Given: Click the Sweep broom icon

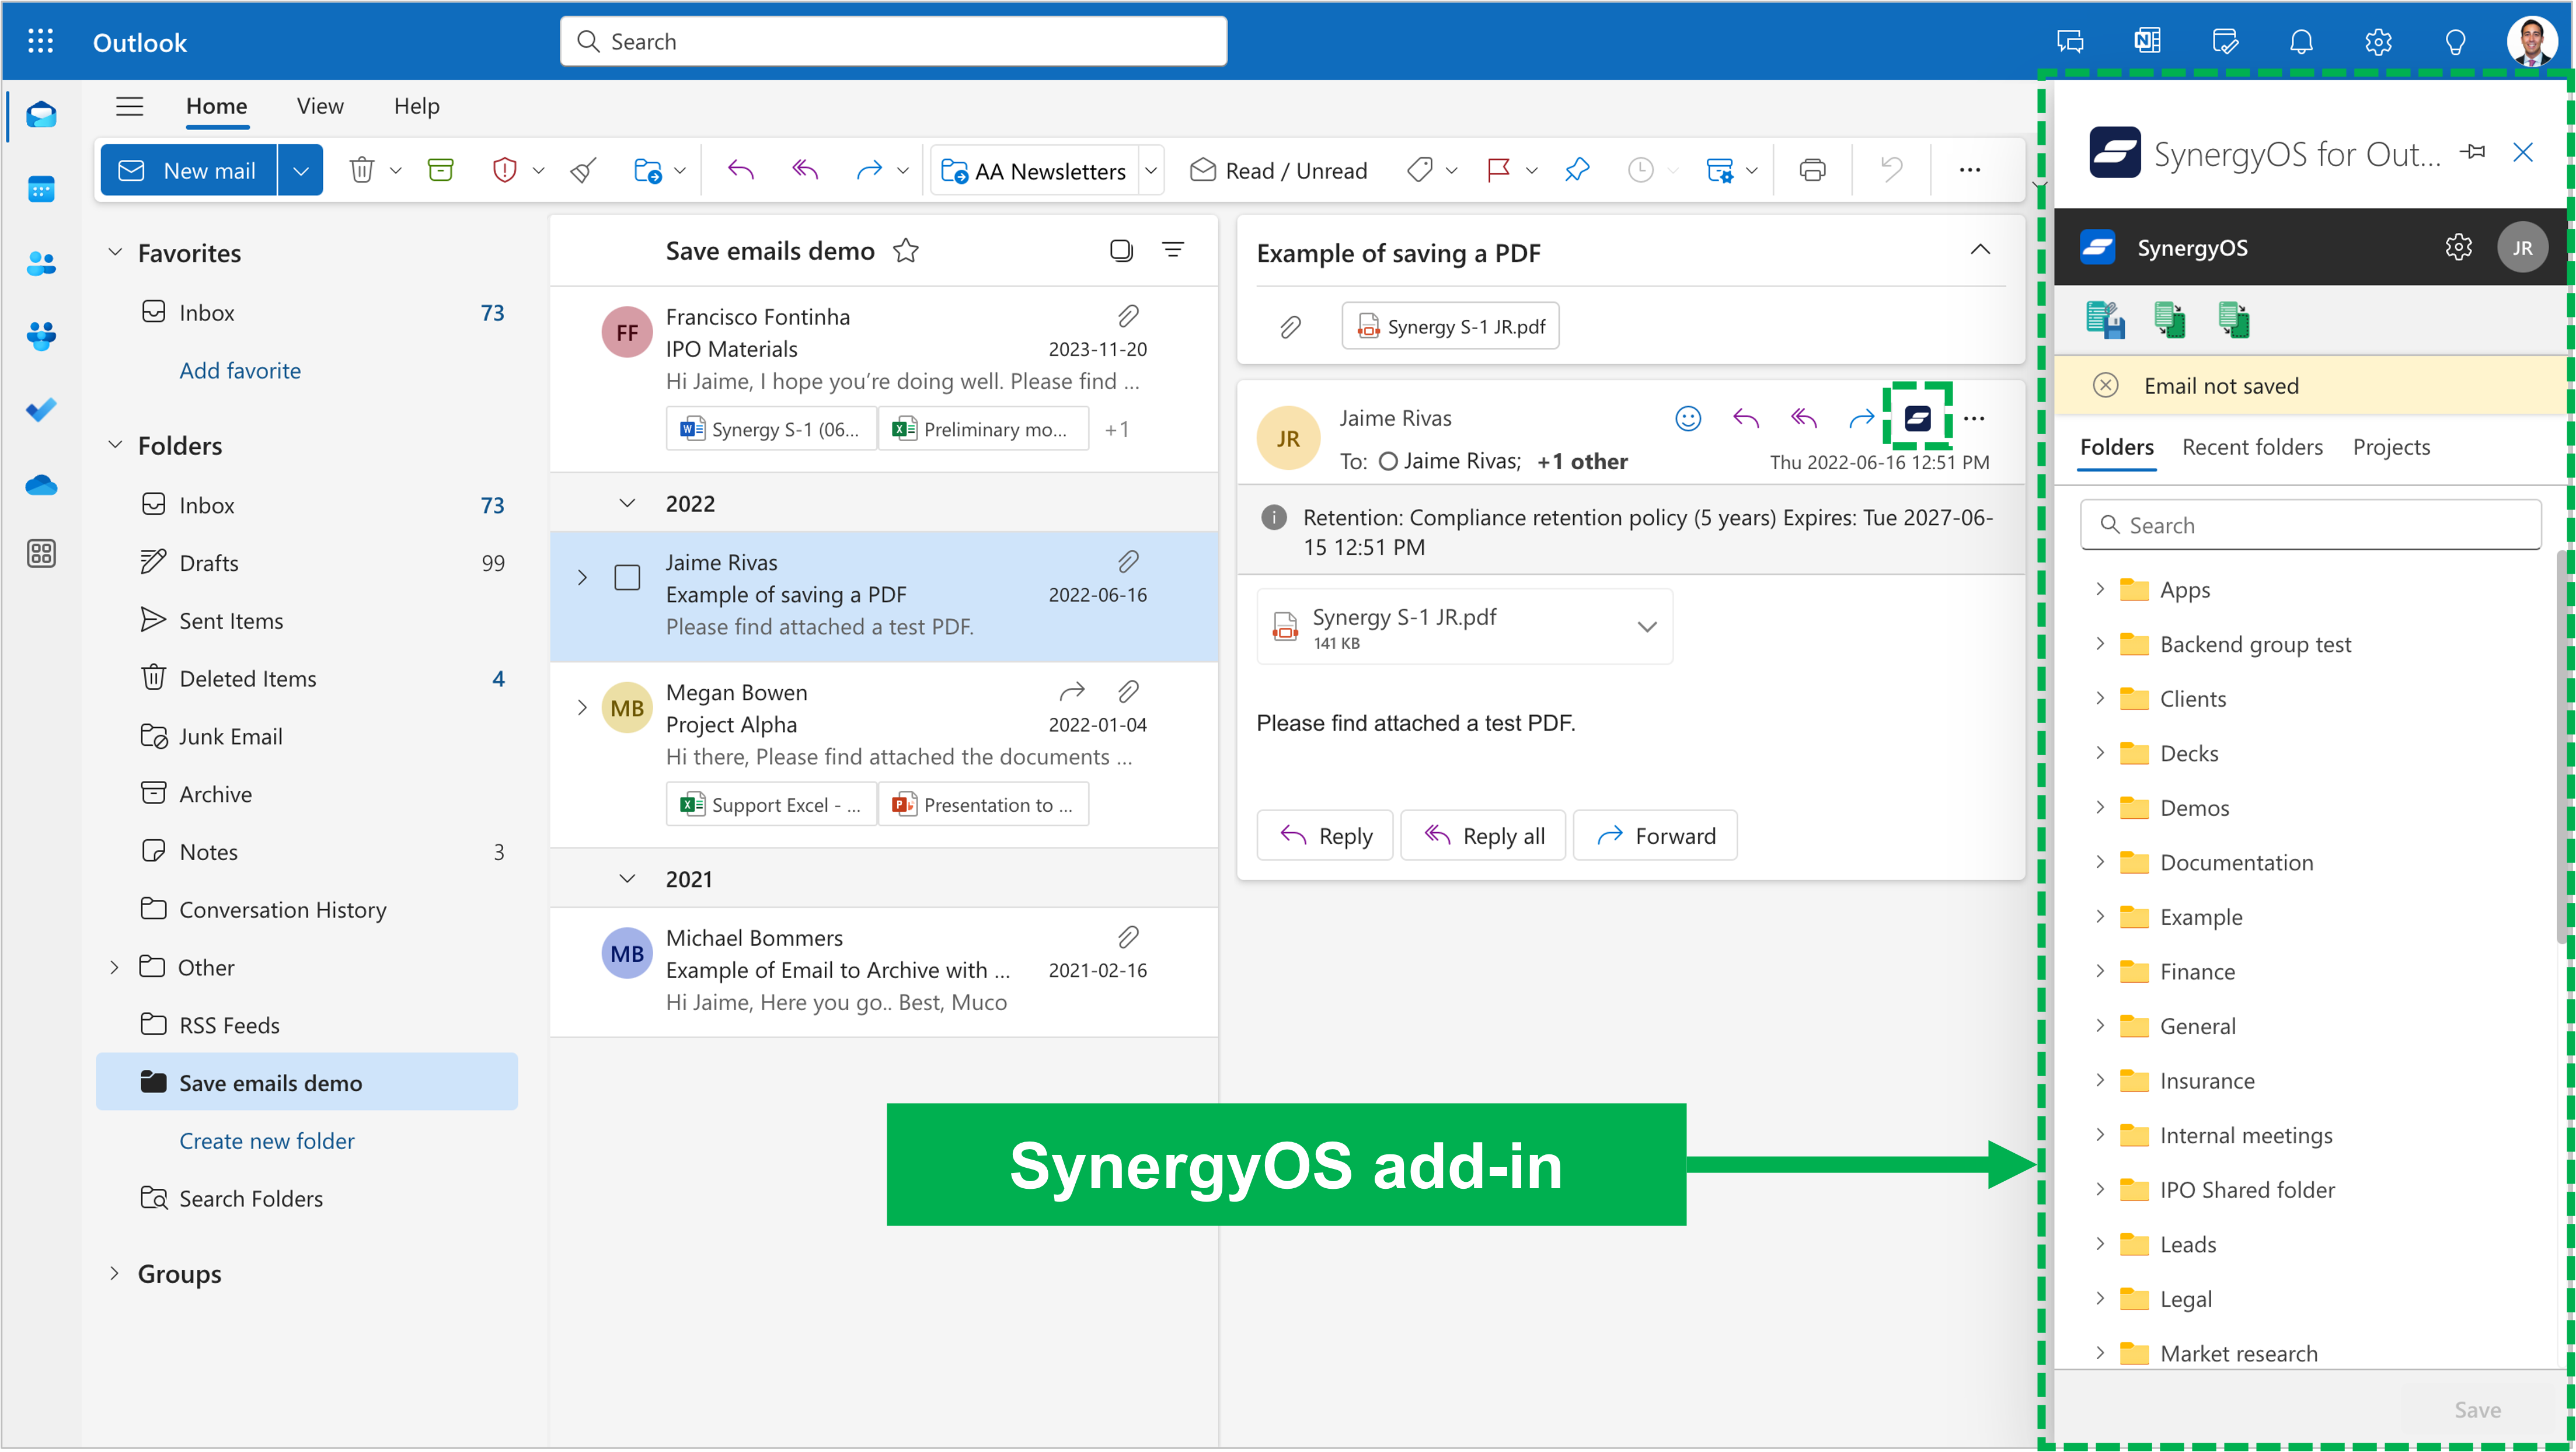Looking at the screenshot, I should [x=584, y=170].
